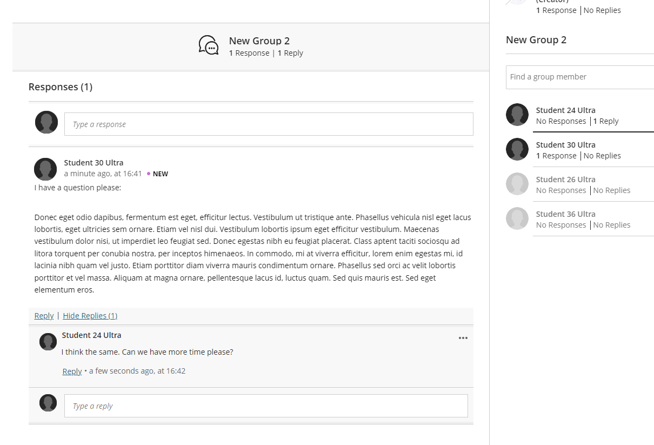This screenshot has height=445, width=654.
Task: Open the three-dot menu on Student 24's reply
Action: [463, 338]
